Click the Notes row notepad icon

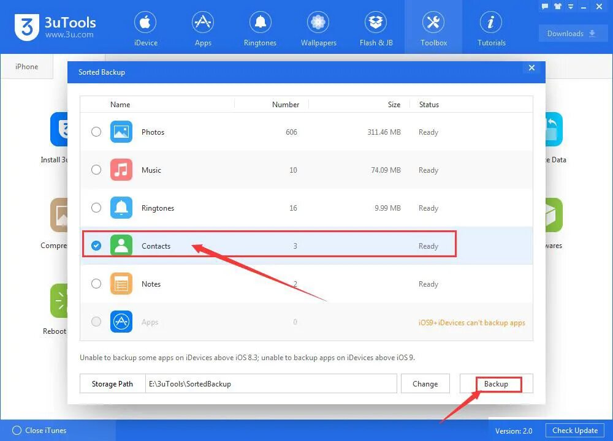(x=121, y=284)
